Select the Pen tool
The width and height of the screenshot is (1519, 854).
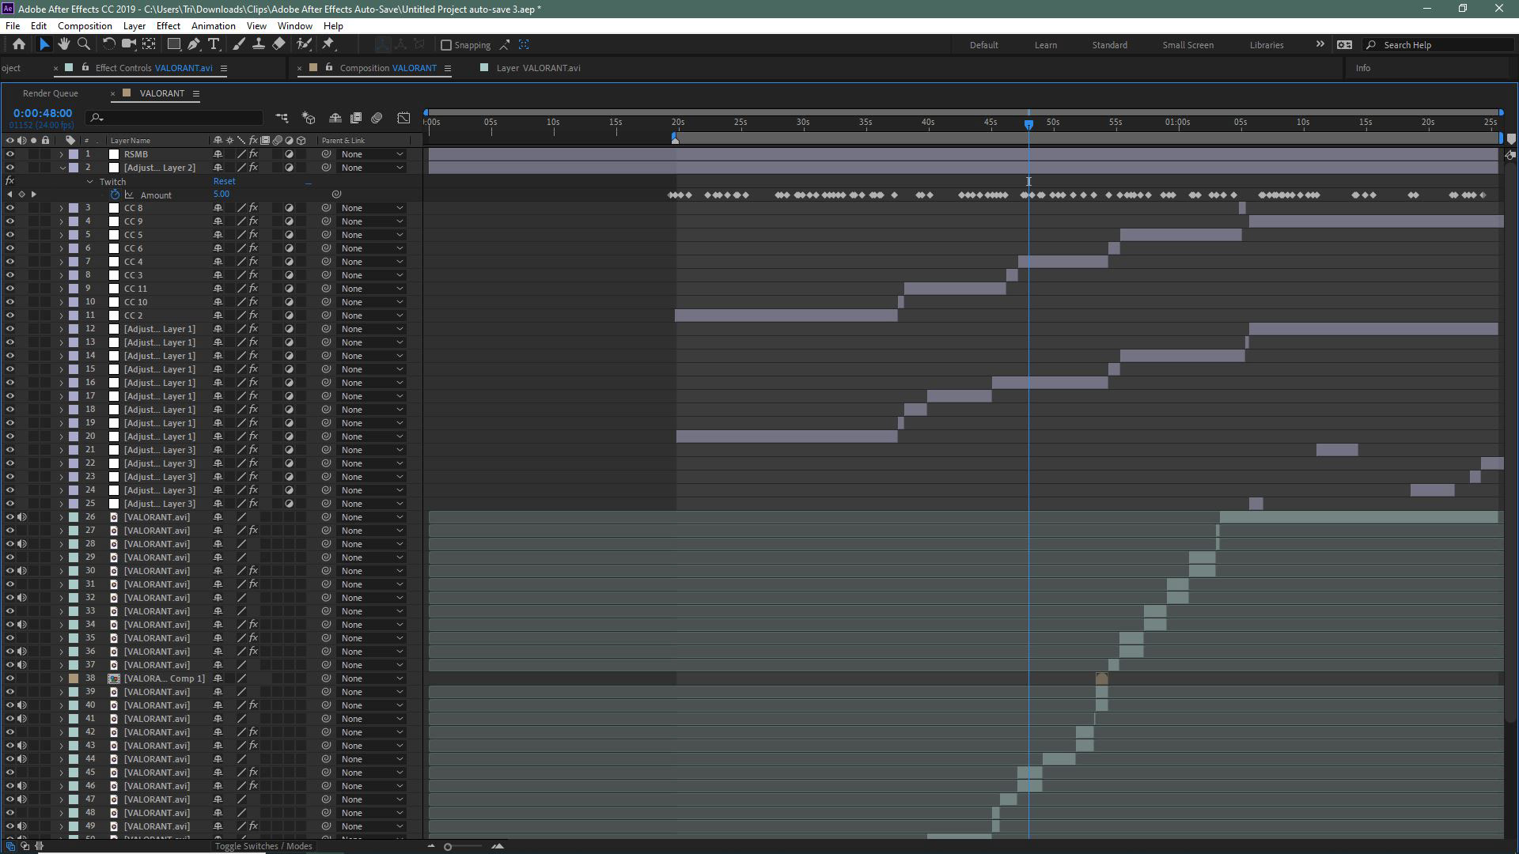tap(194, 44)
